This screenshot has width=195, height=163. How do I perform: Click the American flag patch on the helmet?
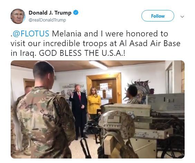click(x=113, y=119)
